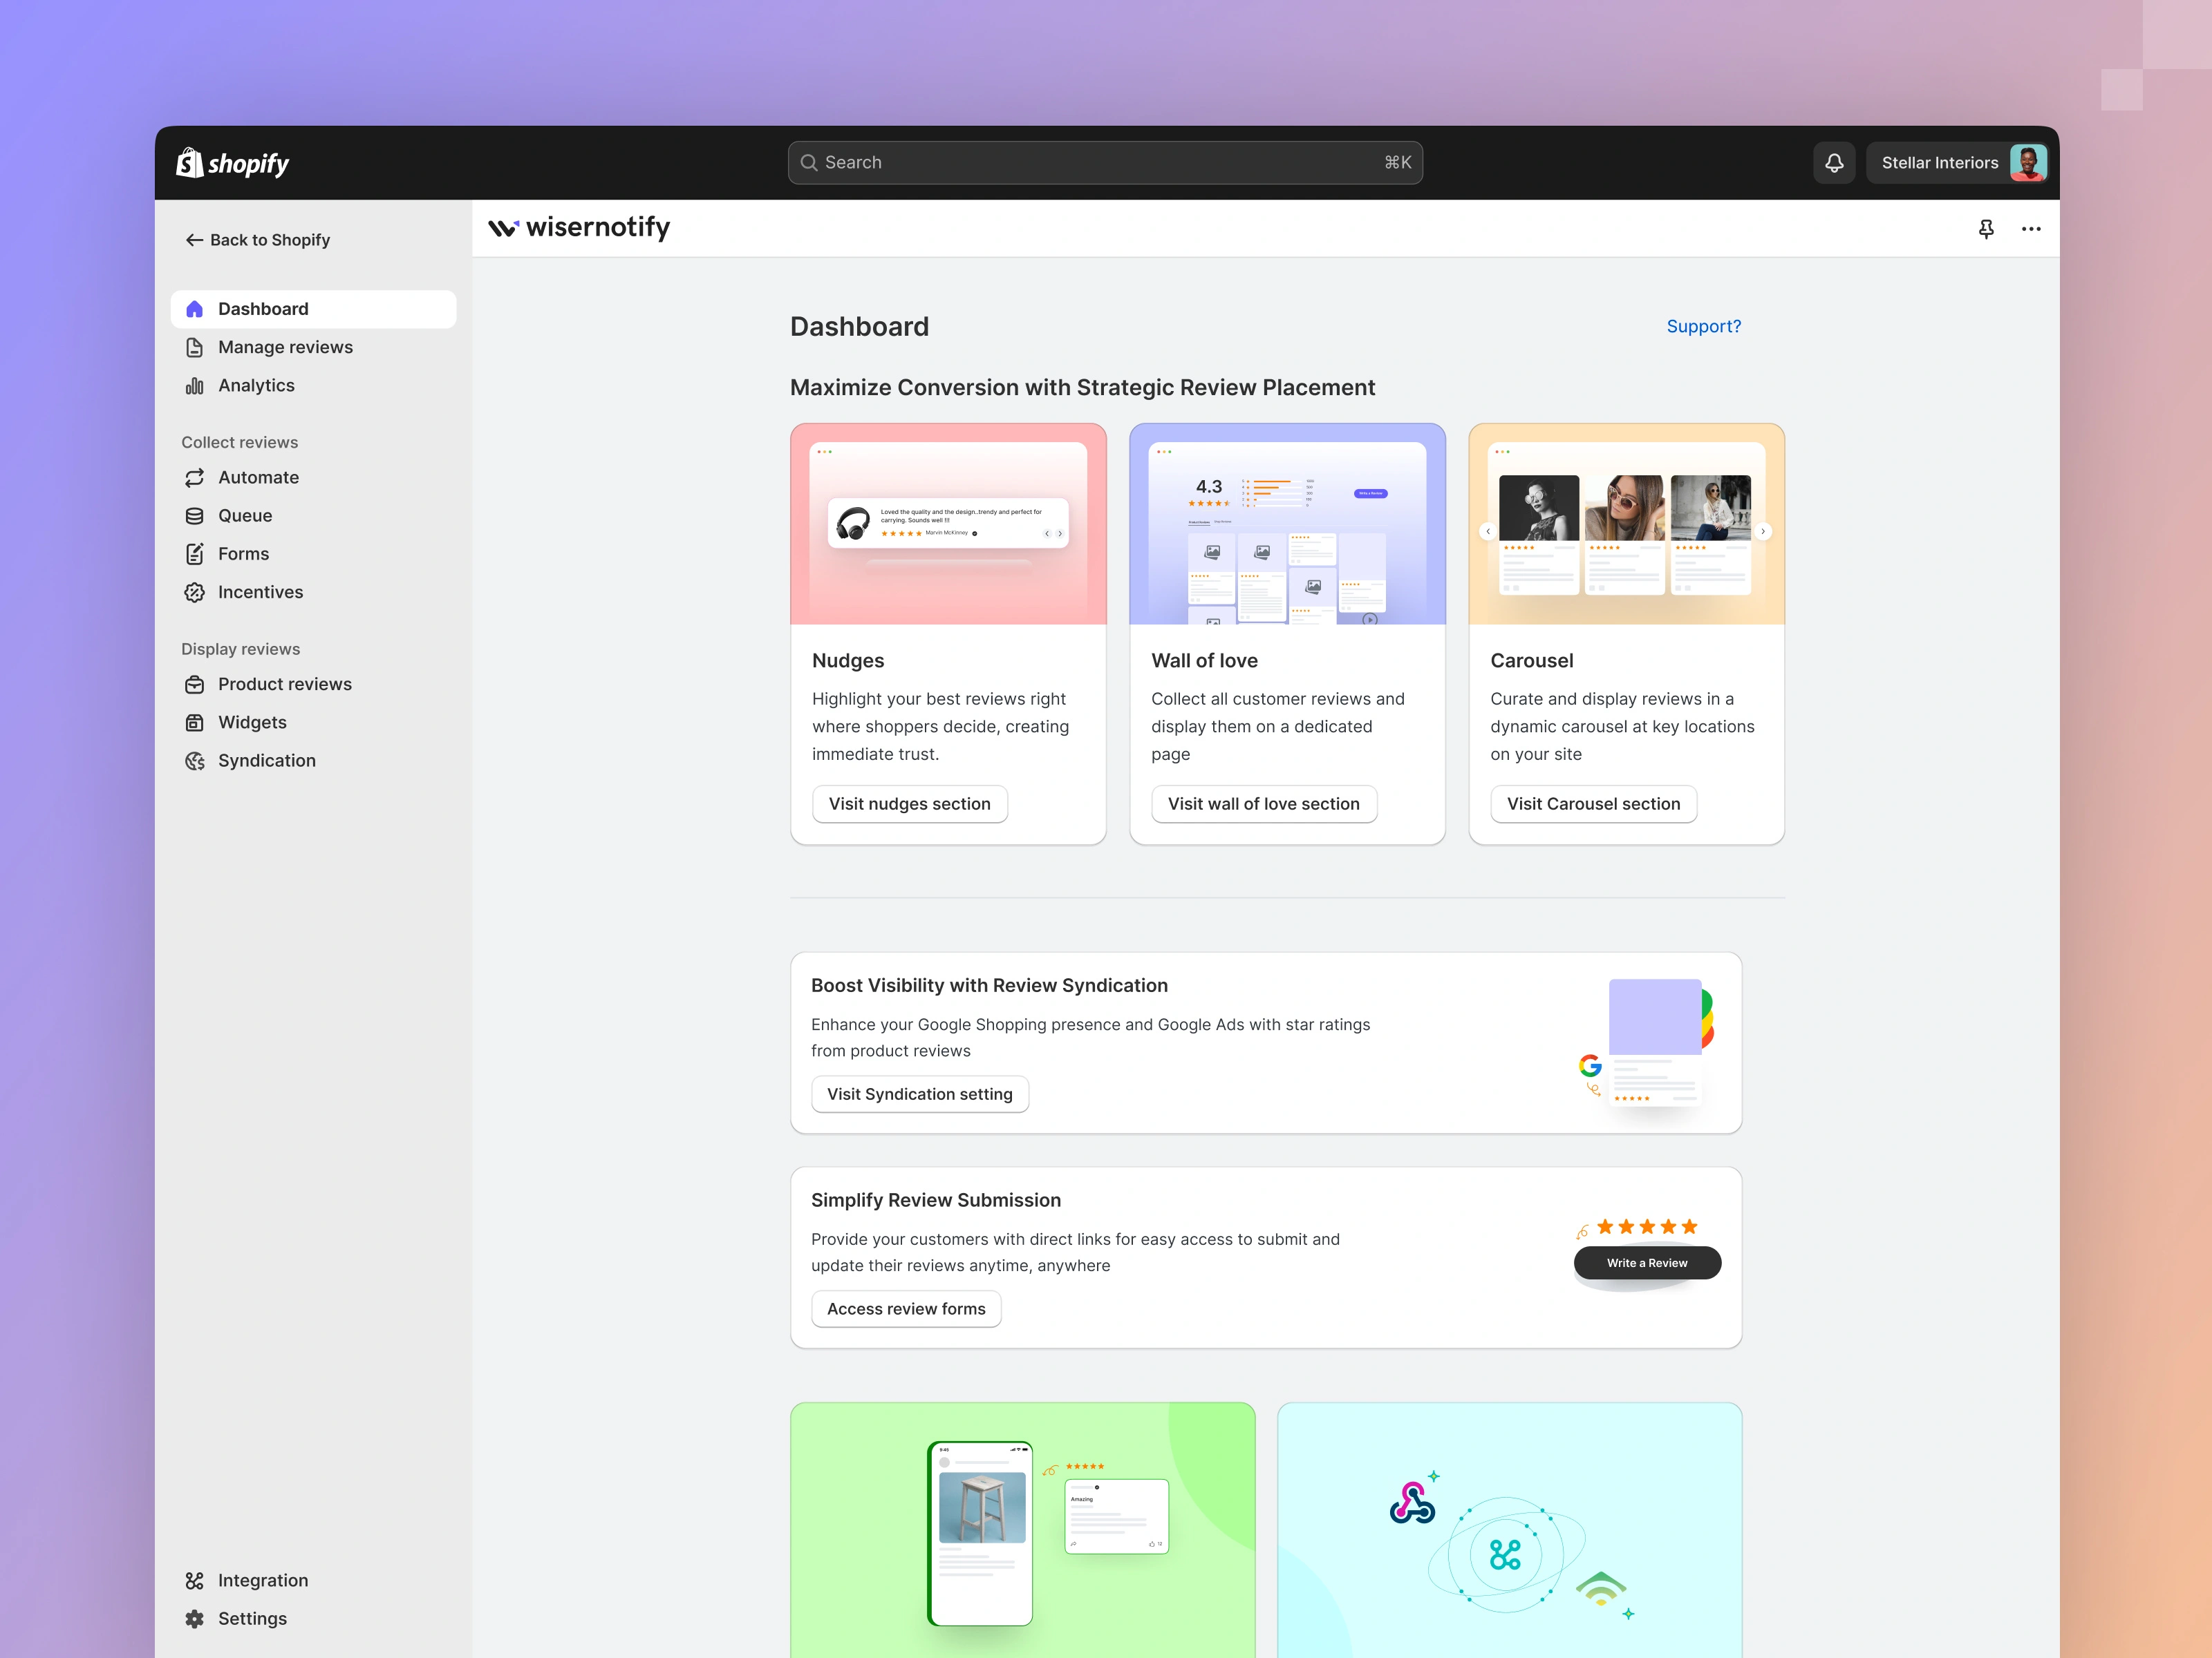The height and width of the screenshot is (1658, 2212).
Task: Click the cyan integration illustration card
Action: [x=1509, y=1530]
